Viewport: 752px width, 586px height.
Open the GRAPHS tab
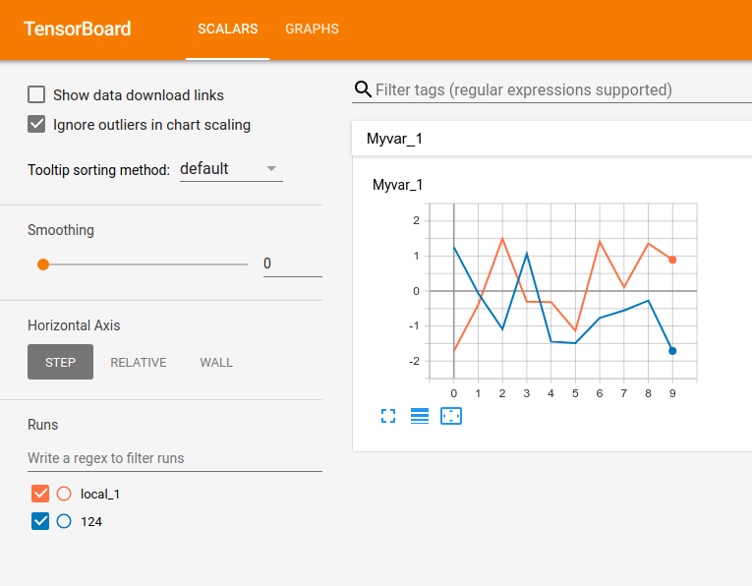tap(313, 29)
